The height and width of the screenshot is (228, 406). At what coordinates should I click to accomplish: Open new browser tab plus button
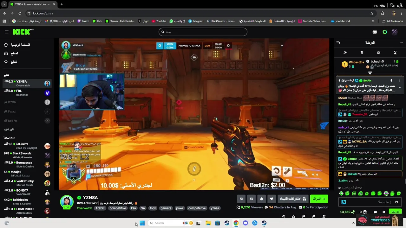62,4
